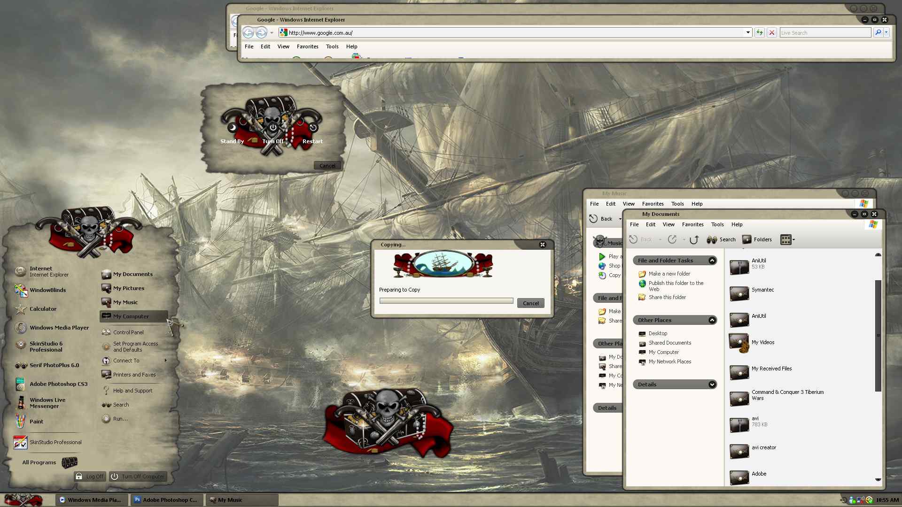Click the IE forward navigation arrow

point(261,33)
